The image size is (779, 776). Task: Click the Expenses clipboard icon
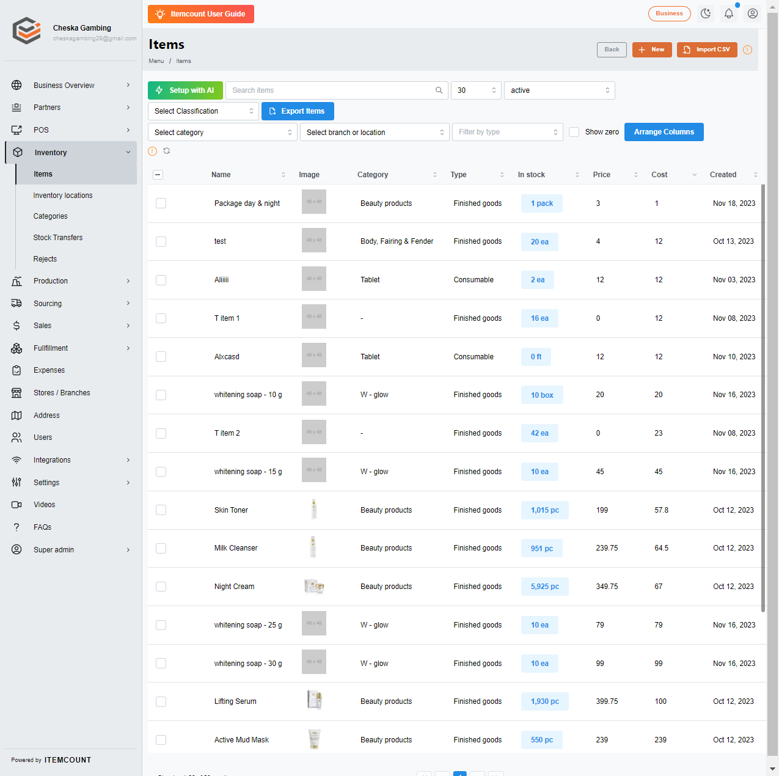coord(16,370)
